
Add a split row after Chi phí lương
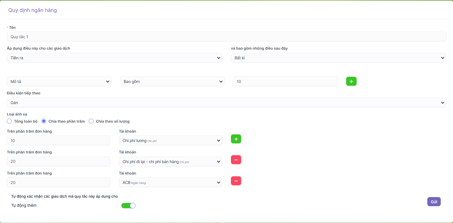236,139
